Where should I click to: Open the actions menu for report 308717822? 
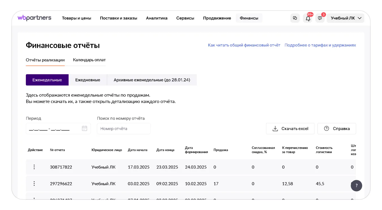[34, 167]
